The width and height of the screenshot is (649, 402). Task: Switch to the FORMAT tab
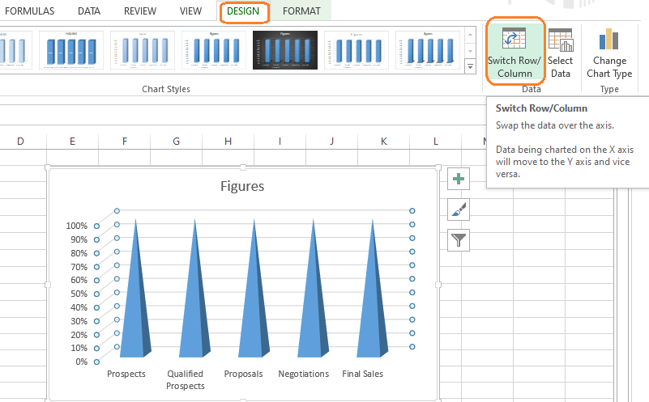301,11
